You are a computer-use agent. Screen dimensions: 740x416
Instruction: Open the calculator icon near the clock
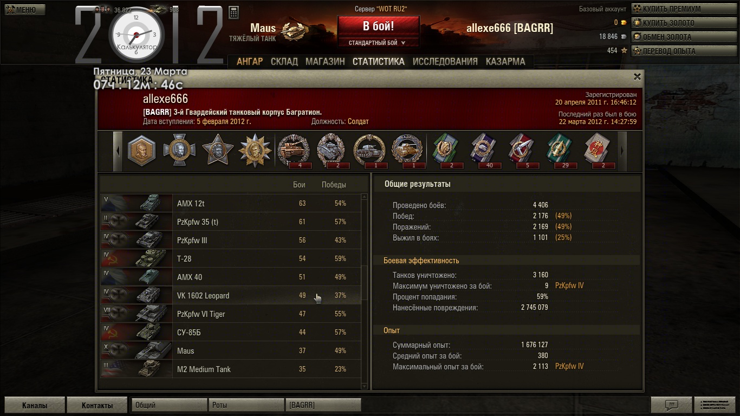point(234,12)
